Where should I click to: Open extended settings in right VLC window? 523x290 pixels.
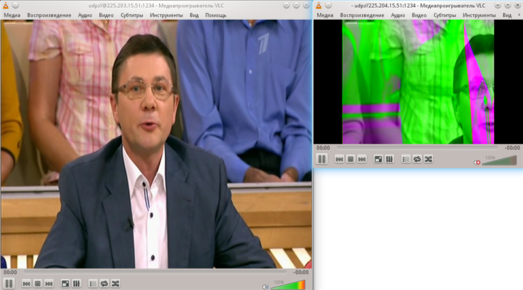390,159
